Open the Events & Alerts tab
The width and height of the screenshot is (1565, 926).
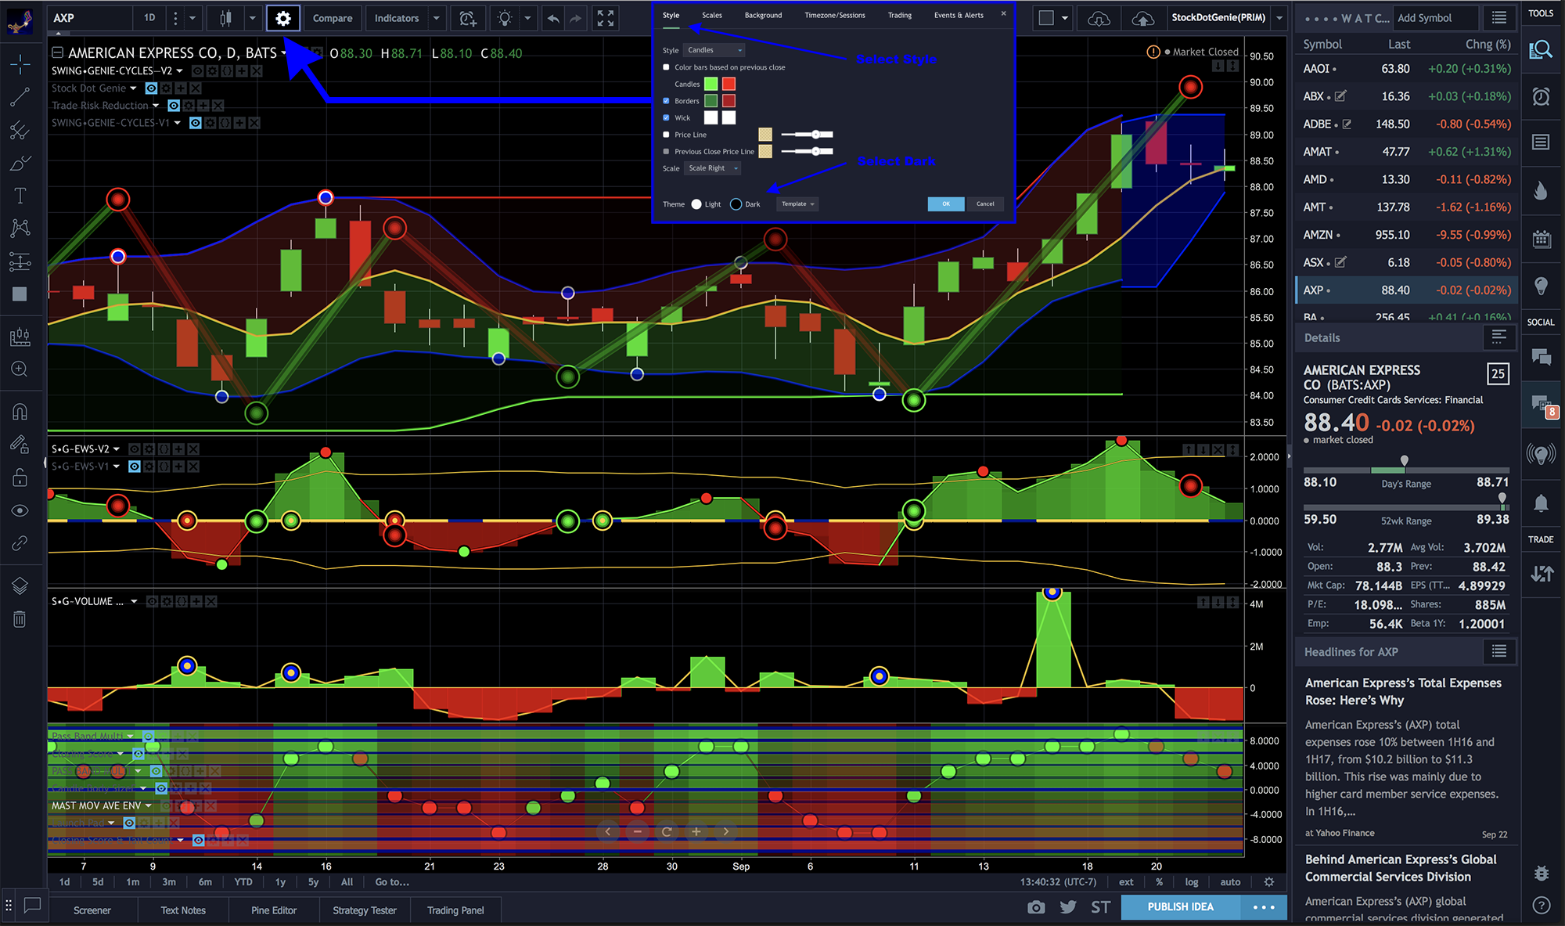[959, 16]
